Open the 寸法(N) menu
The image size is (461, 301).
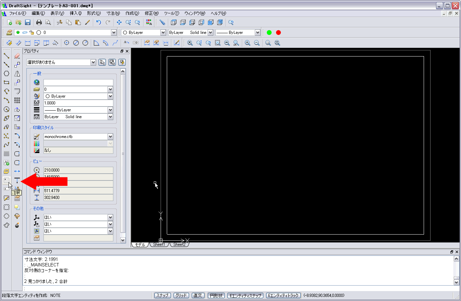pyautogui.click(x=113, y=13)
